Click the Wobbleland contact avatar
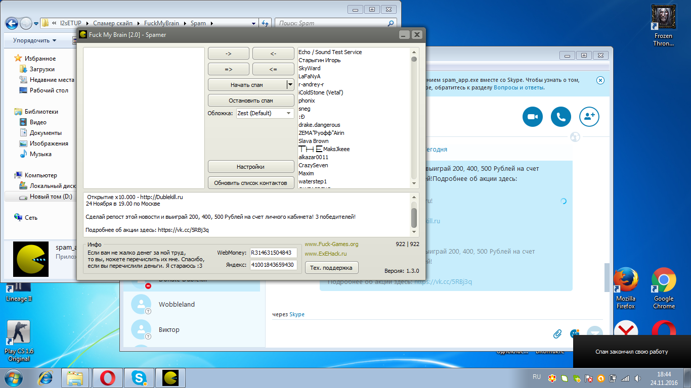 (141, 304)
